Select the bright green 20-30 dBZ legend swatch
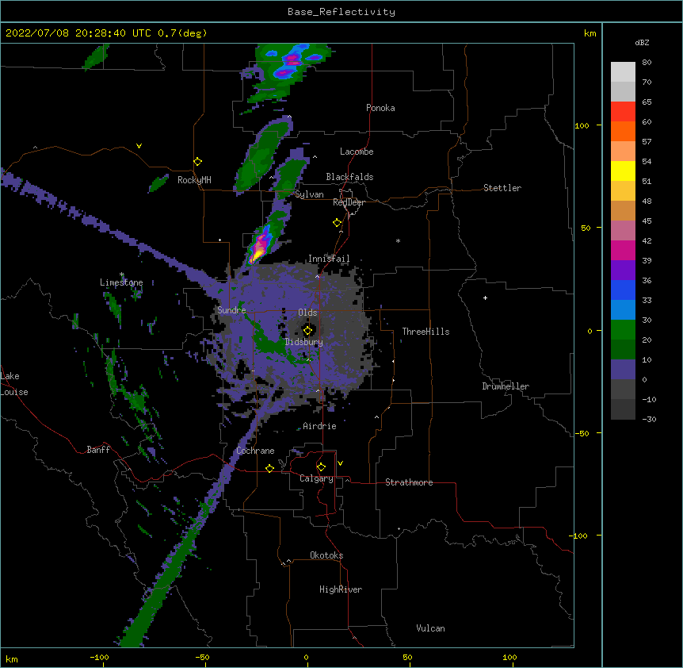Image resolution: width=683 pixels, height=668 pixels. tap(623, 330)
